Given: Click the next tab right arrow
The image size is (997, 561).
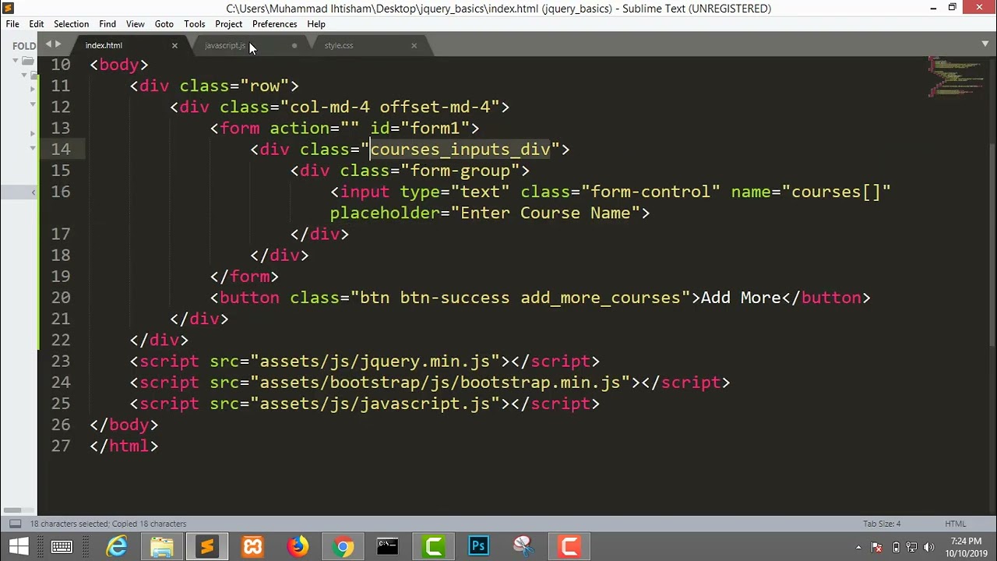Looking at the screenshot, I should tap(58, 44).
